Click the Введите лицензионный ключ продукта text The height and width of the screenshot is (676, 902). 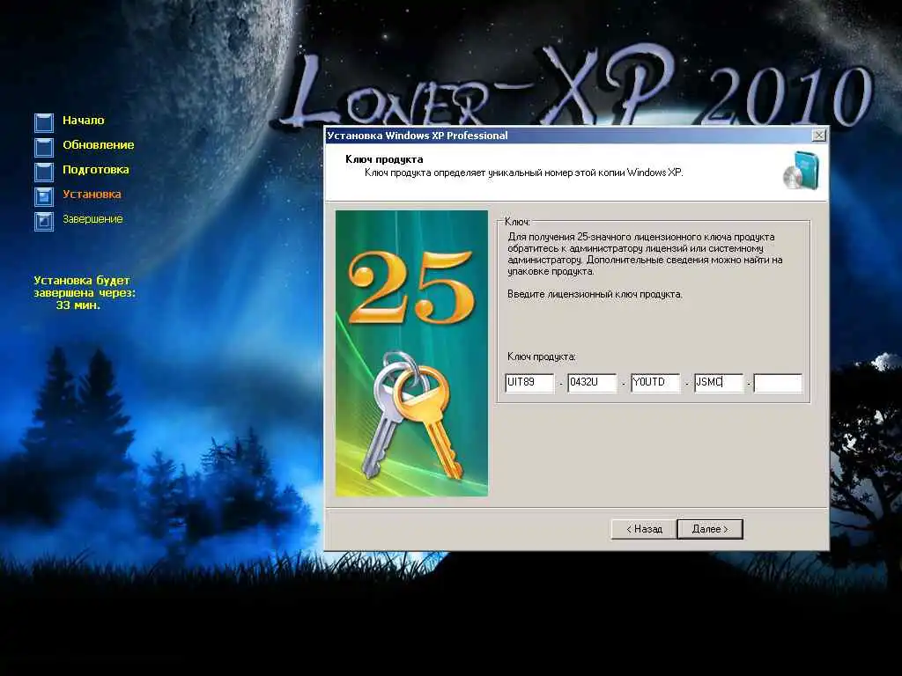(595, 294)
